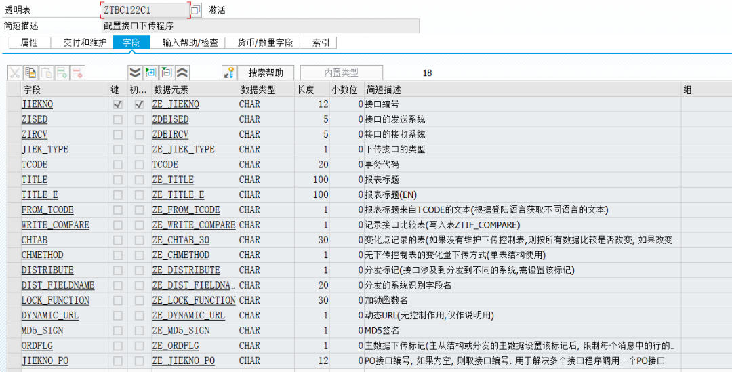This screenshot has height=372, width=732.
Task: Tick key checkbox in TCODE row
Action: click(x=118, y=165)
